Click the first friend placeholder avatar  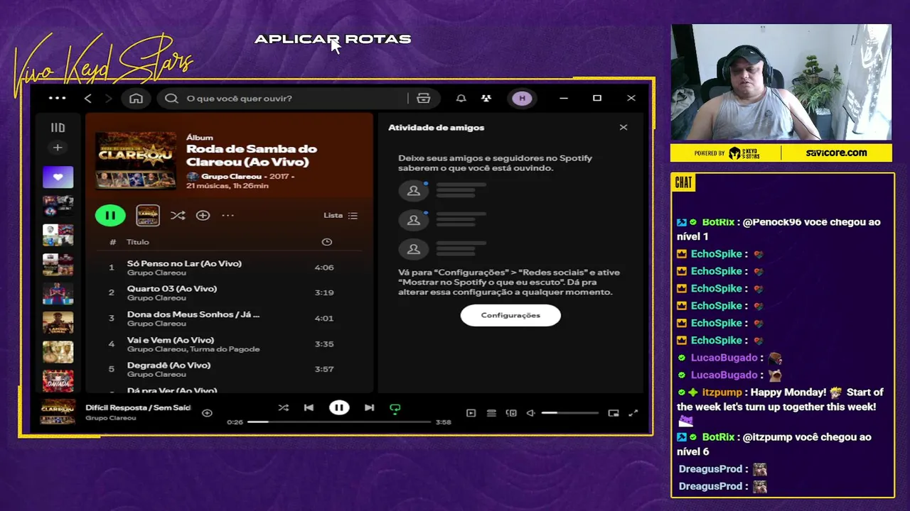(x=414, y=191)
